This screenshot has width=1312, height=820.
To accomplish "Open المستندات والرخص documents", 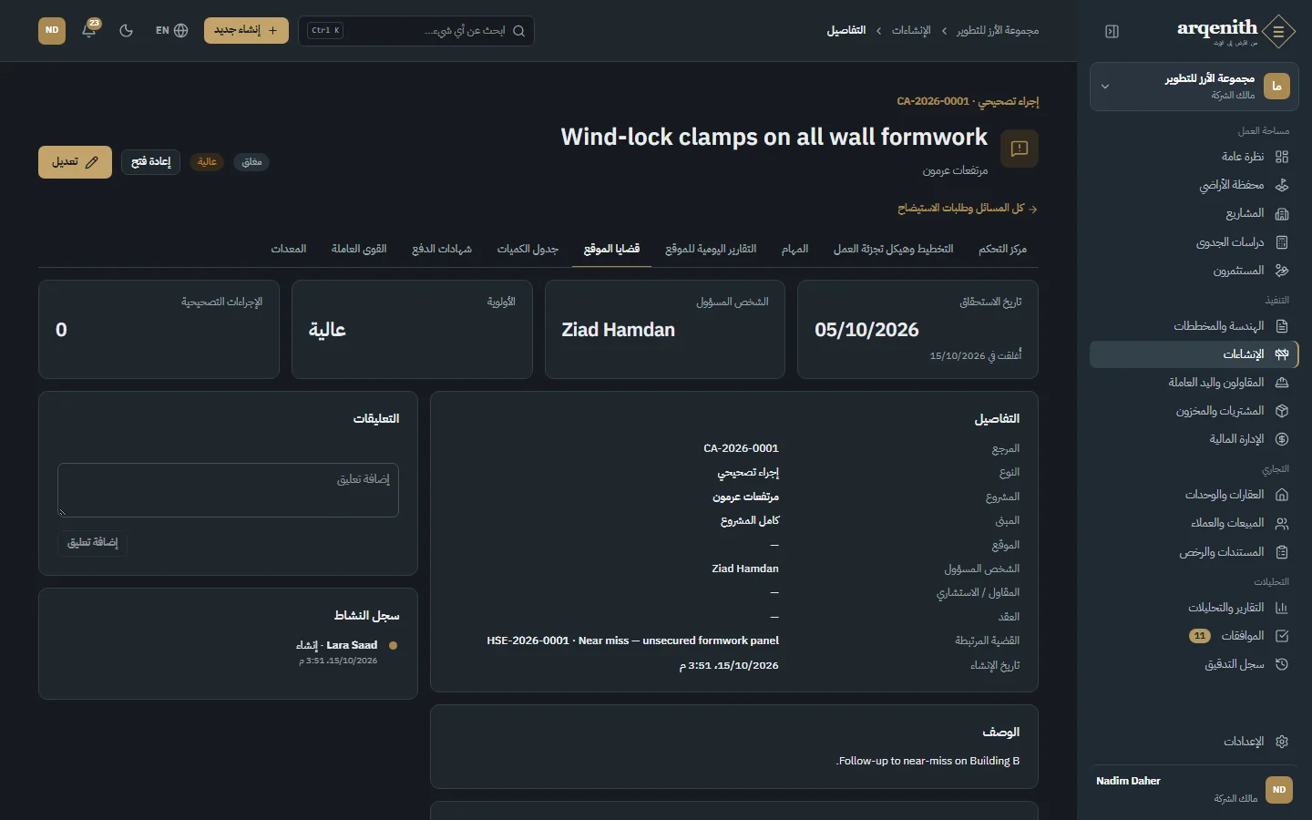I will [x=1193, y=552].
